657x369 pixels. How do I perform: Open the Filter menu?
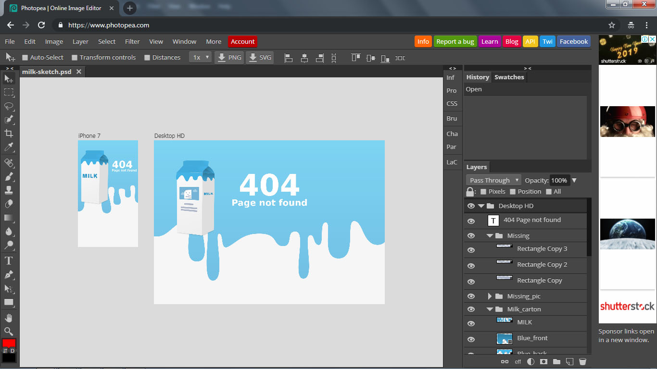click(132, 41)
